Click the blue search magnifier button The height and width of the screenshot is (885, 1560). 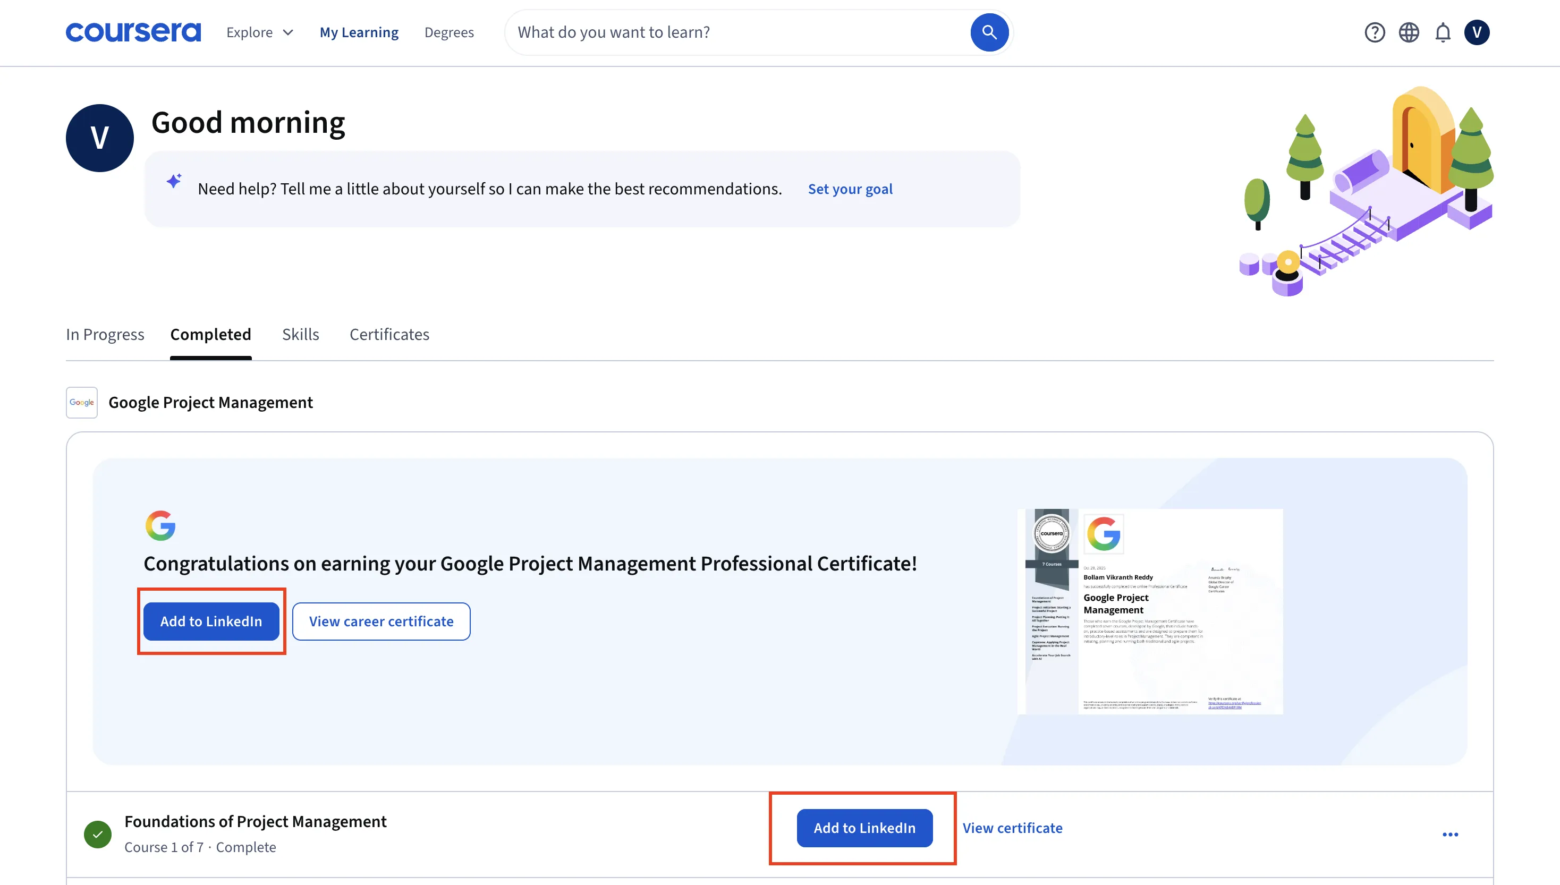[989, 32]
